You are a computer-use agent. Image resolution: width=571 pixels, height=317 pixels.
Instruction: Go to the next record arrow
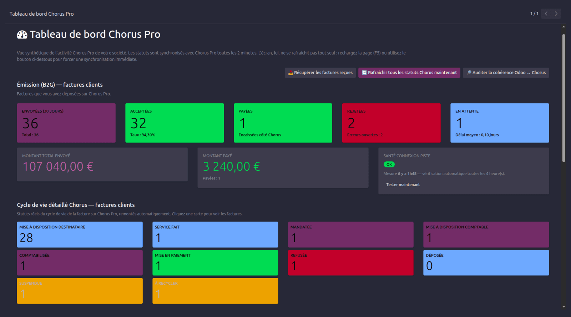point(556,14)
